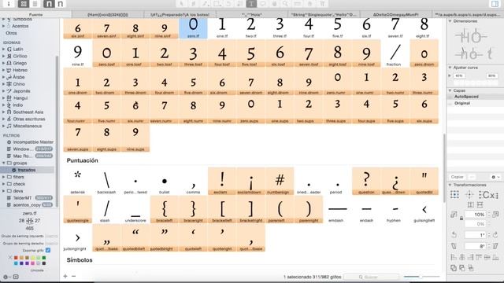The image size is (504, 283).
Task: Select the trazados filter
Action: (x=27, y=170)
